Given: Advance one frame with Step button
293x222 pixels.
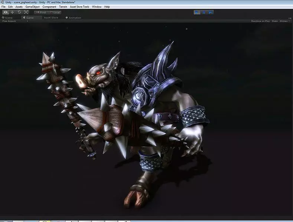Looking at the screenshot, I should (211, 12).
